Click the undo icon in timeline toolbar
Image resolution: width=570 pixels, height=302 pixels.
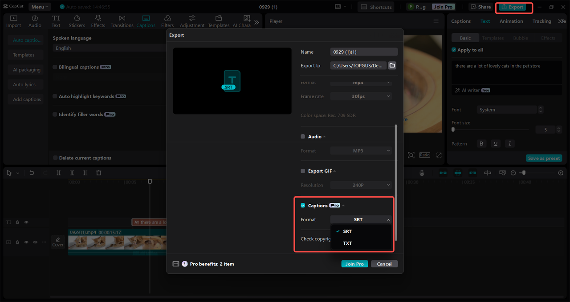point(32,173)
